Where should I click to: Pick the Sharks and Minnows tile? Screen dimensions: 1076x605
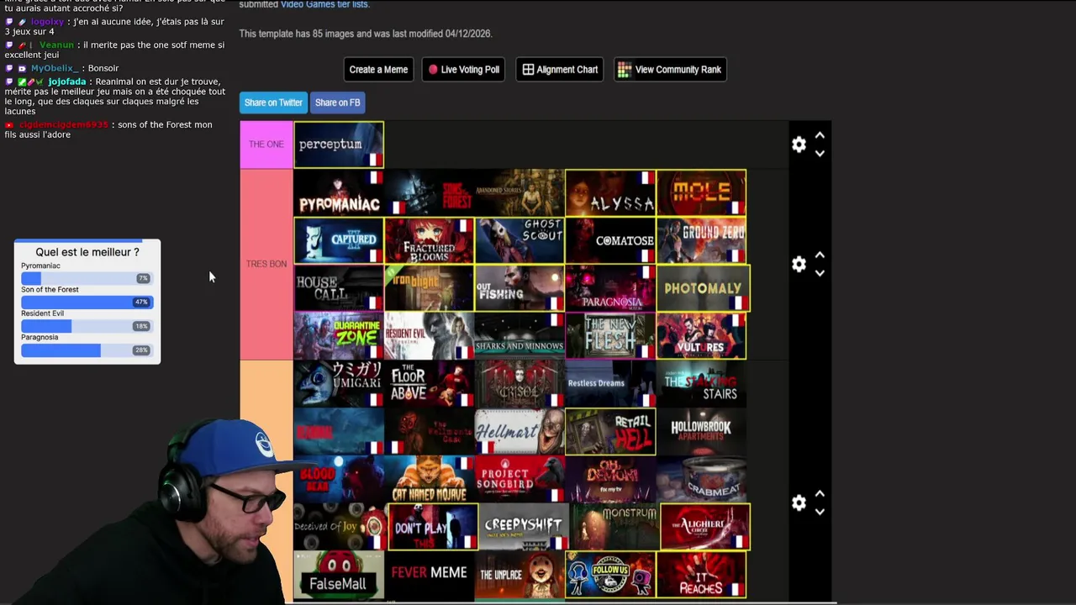point(520,336)
